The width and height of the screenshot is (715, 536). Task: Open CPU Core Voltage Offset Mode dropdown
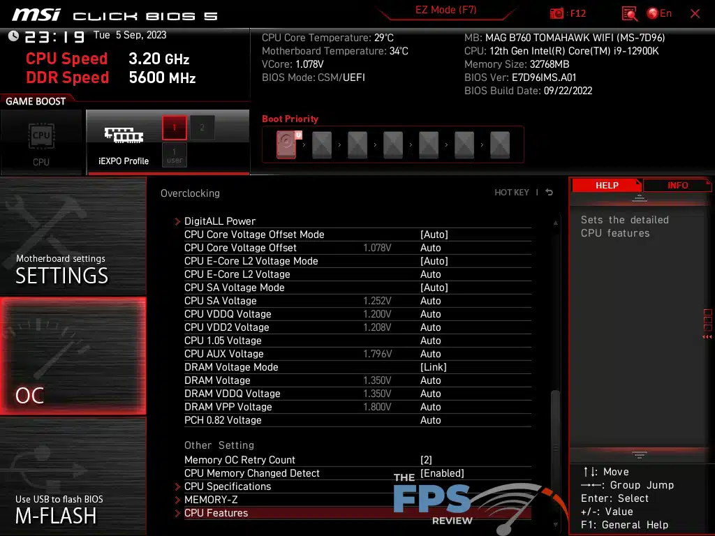[434, 234]
